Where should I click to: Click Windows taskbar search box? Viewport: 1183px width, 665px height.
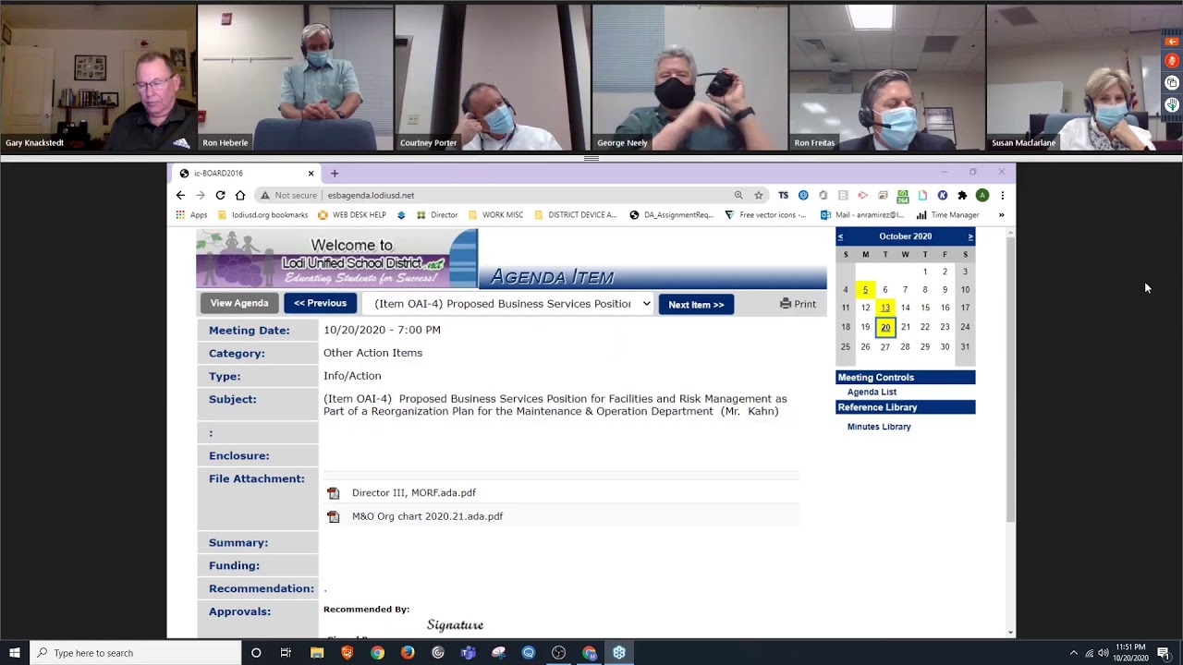pos(135,653)
